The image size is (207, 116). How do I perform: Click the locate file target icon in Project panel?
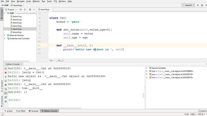(x=21, y=10)
